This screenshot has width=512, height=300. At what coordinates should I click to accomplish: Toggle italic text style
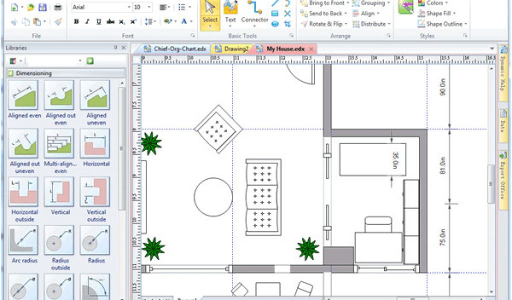click(x=87, y=21)
